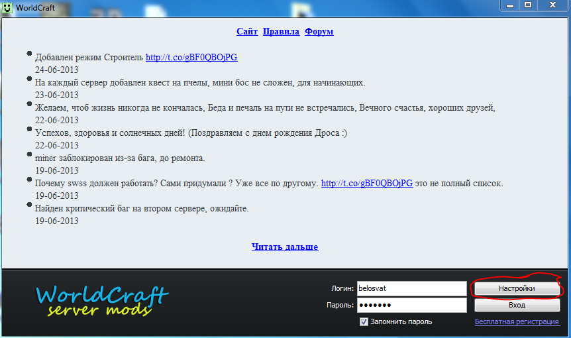Minimize the WorldCraft window
The height and width of the screenshot is (338, 571).
[510, 5]
